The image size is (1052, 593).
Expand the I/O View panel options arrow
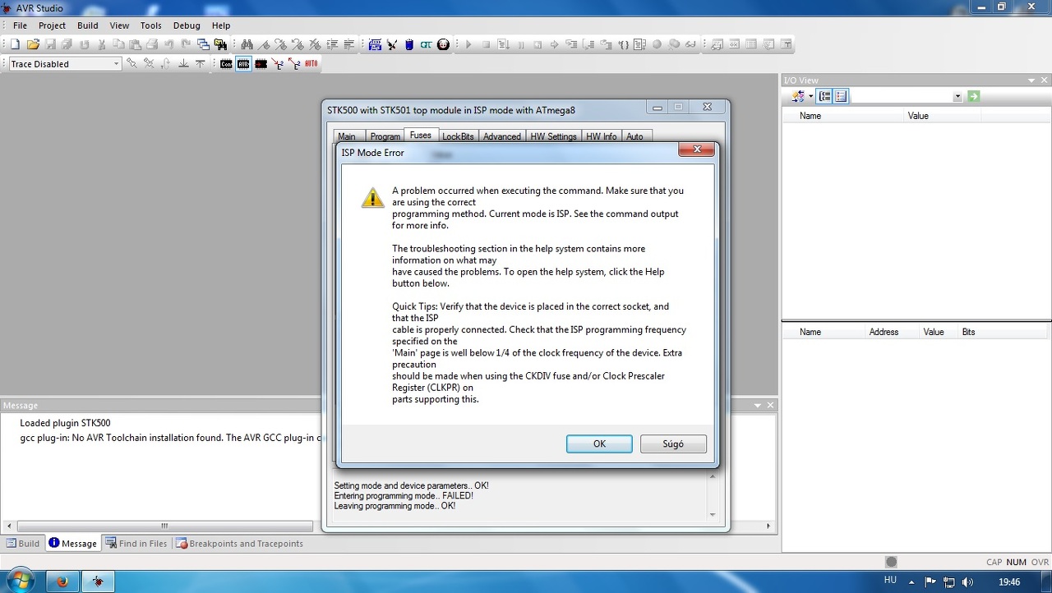tap(1031, 80)
